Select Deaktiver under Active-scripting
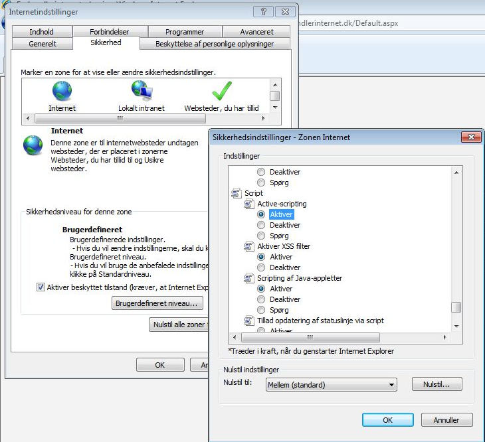485x442 pixels. click(261, 225)
